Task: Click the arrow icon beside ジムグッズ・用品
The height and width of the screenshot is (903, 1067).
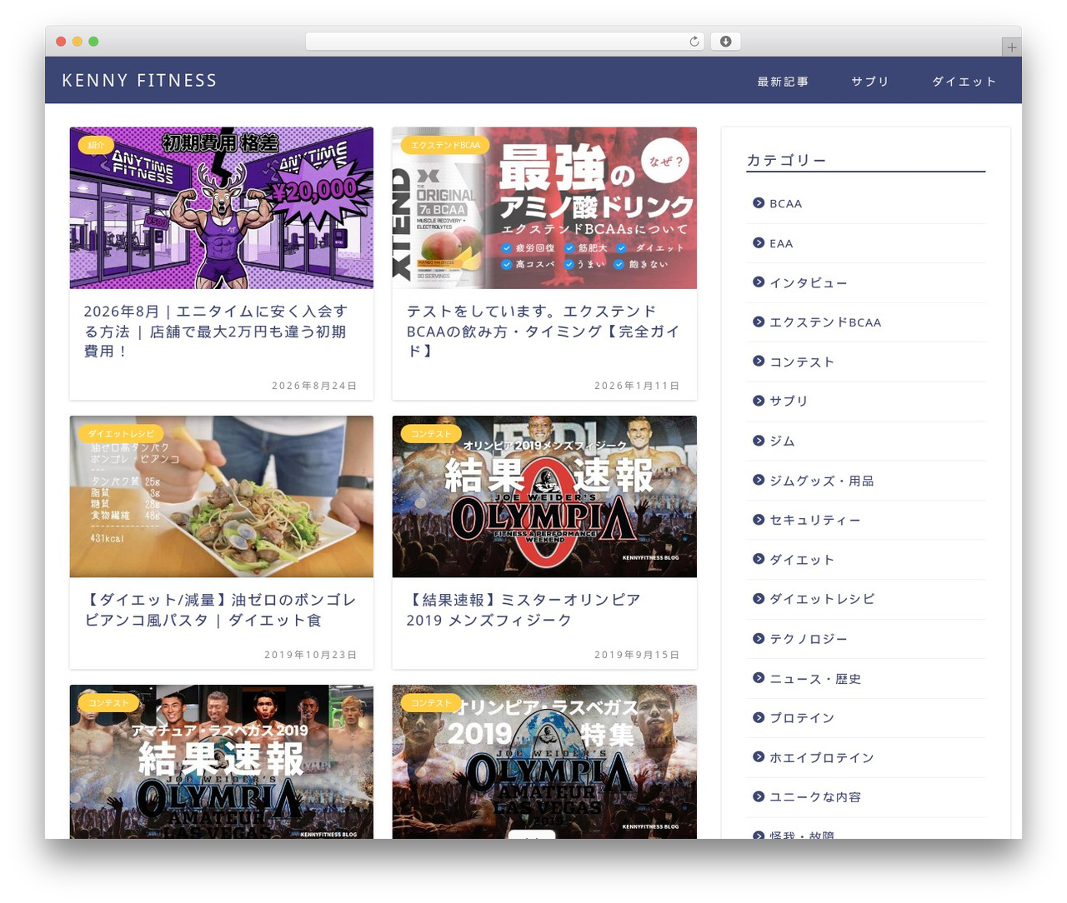Action: (x=759, y=480)
